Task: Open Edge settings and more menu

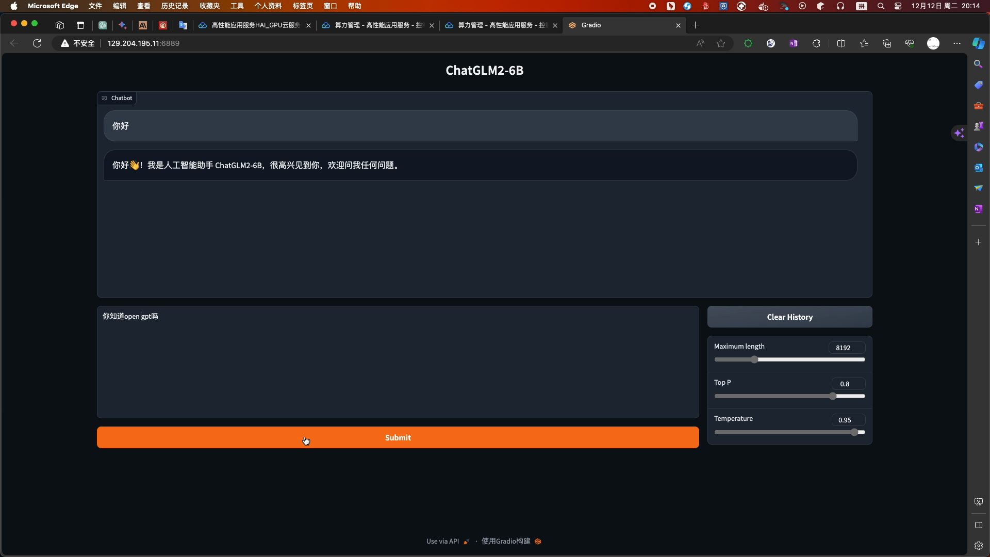Action: (x=957, y=43)
